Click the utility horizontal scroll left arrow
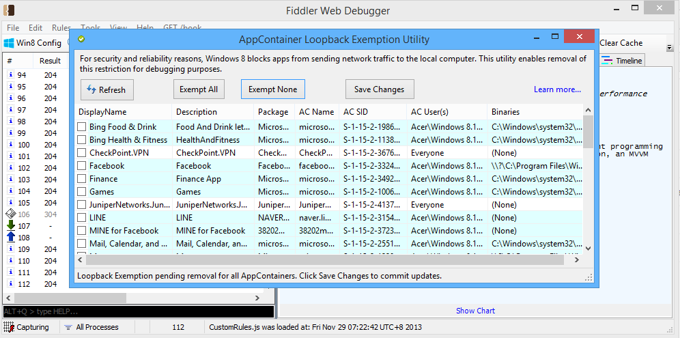The height and width of the screenshot is (338, 680). click(x=80, y=260)
